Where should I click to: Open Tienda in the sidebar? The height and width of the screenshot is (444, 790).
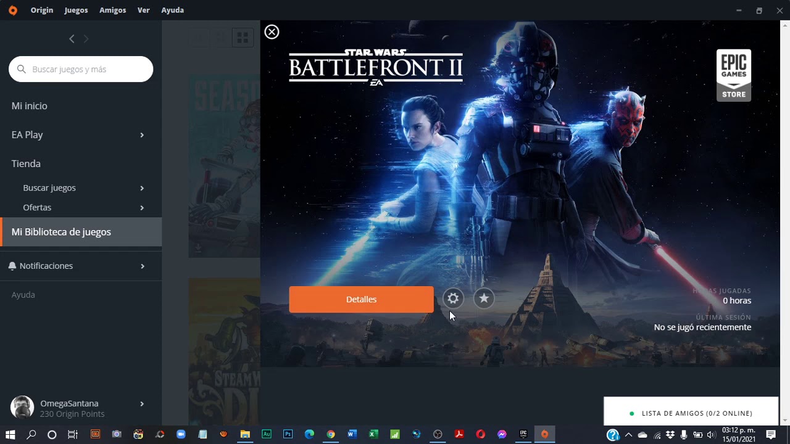[x=26, y=163]
